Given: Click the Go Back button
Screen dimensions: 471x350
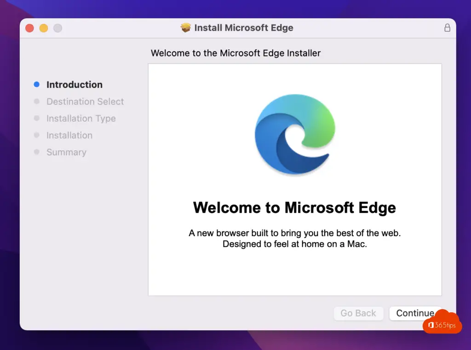Looking at the screenshot, I should pos(358,313).
